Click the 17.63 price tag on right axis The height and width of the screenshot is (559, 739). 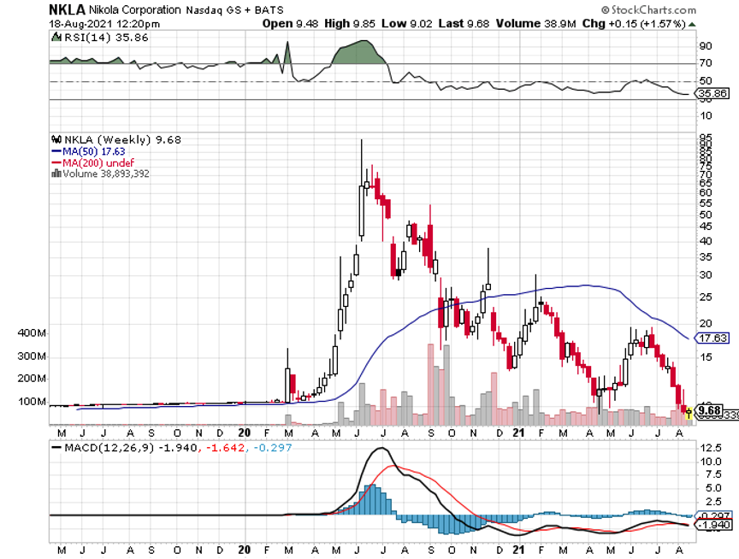pos(713,338)
